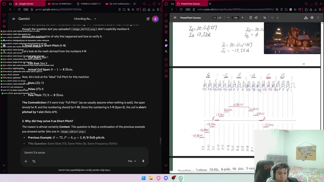This screenshot has height=182, width=324.
Task: Toggle the PDF viewer sidebar menu
Action: click(175, 18)
